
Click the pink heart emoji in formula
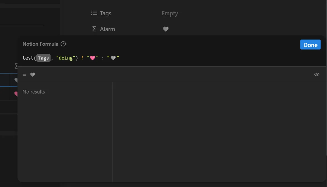coord(93,58)
